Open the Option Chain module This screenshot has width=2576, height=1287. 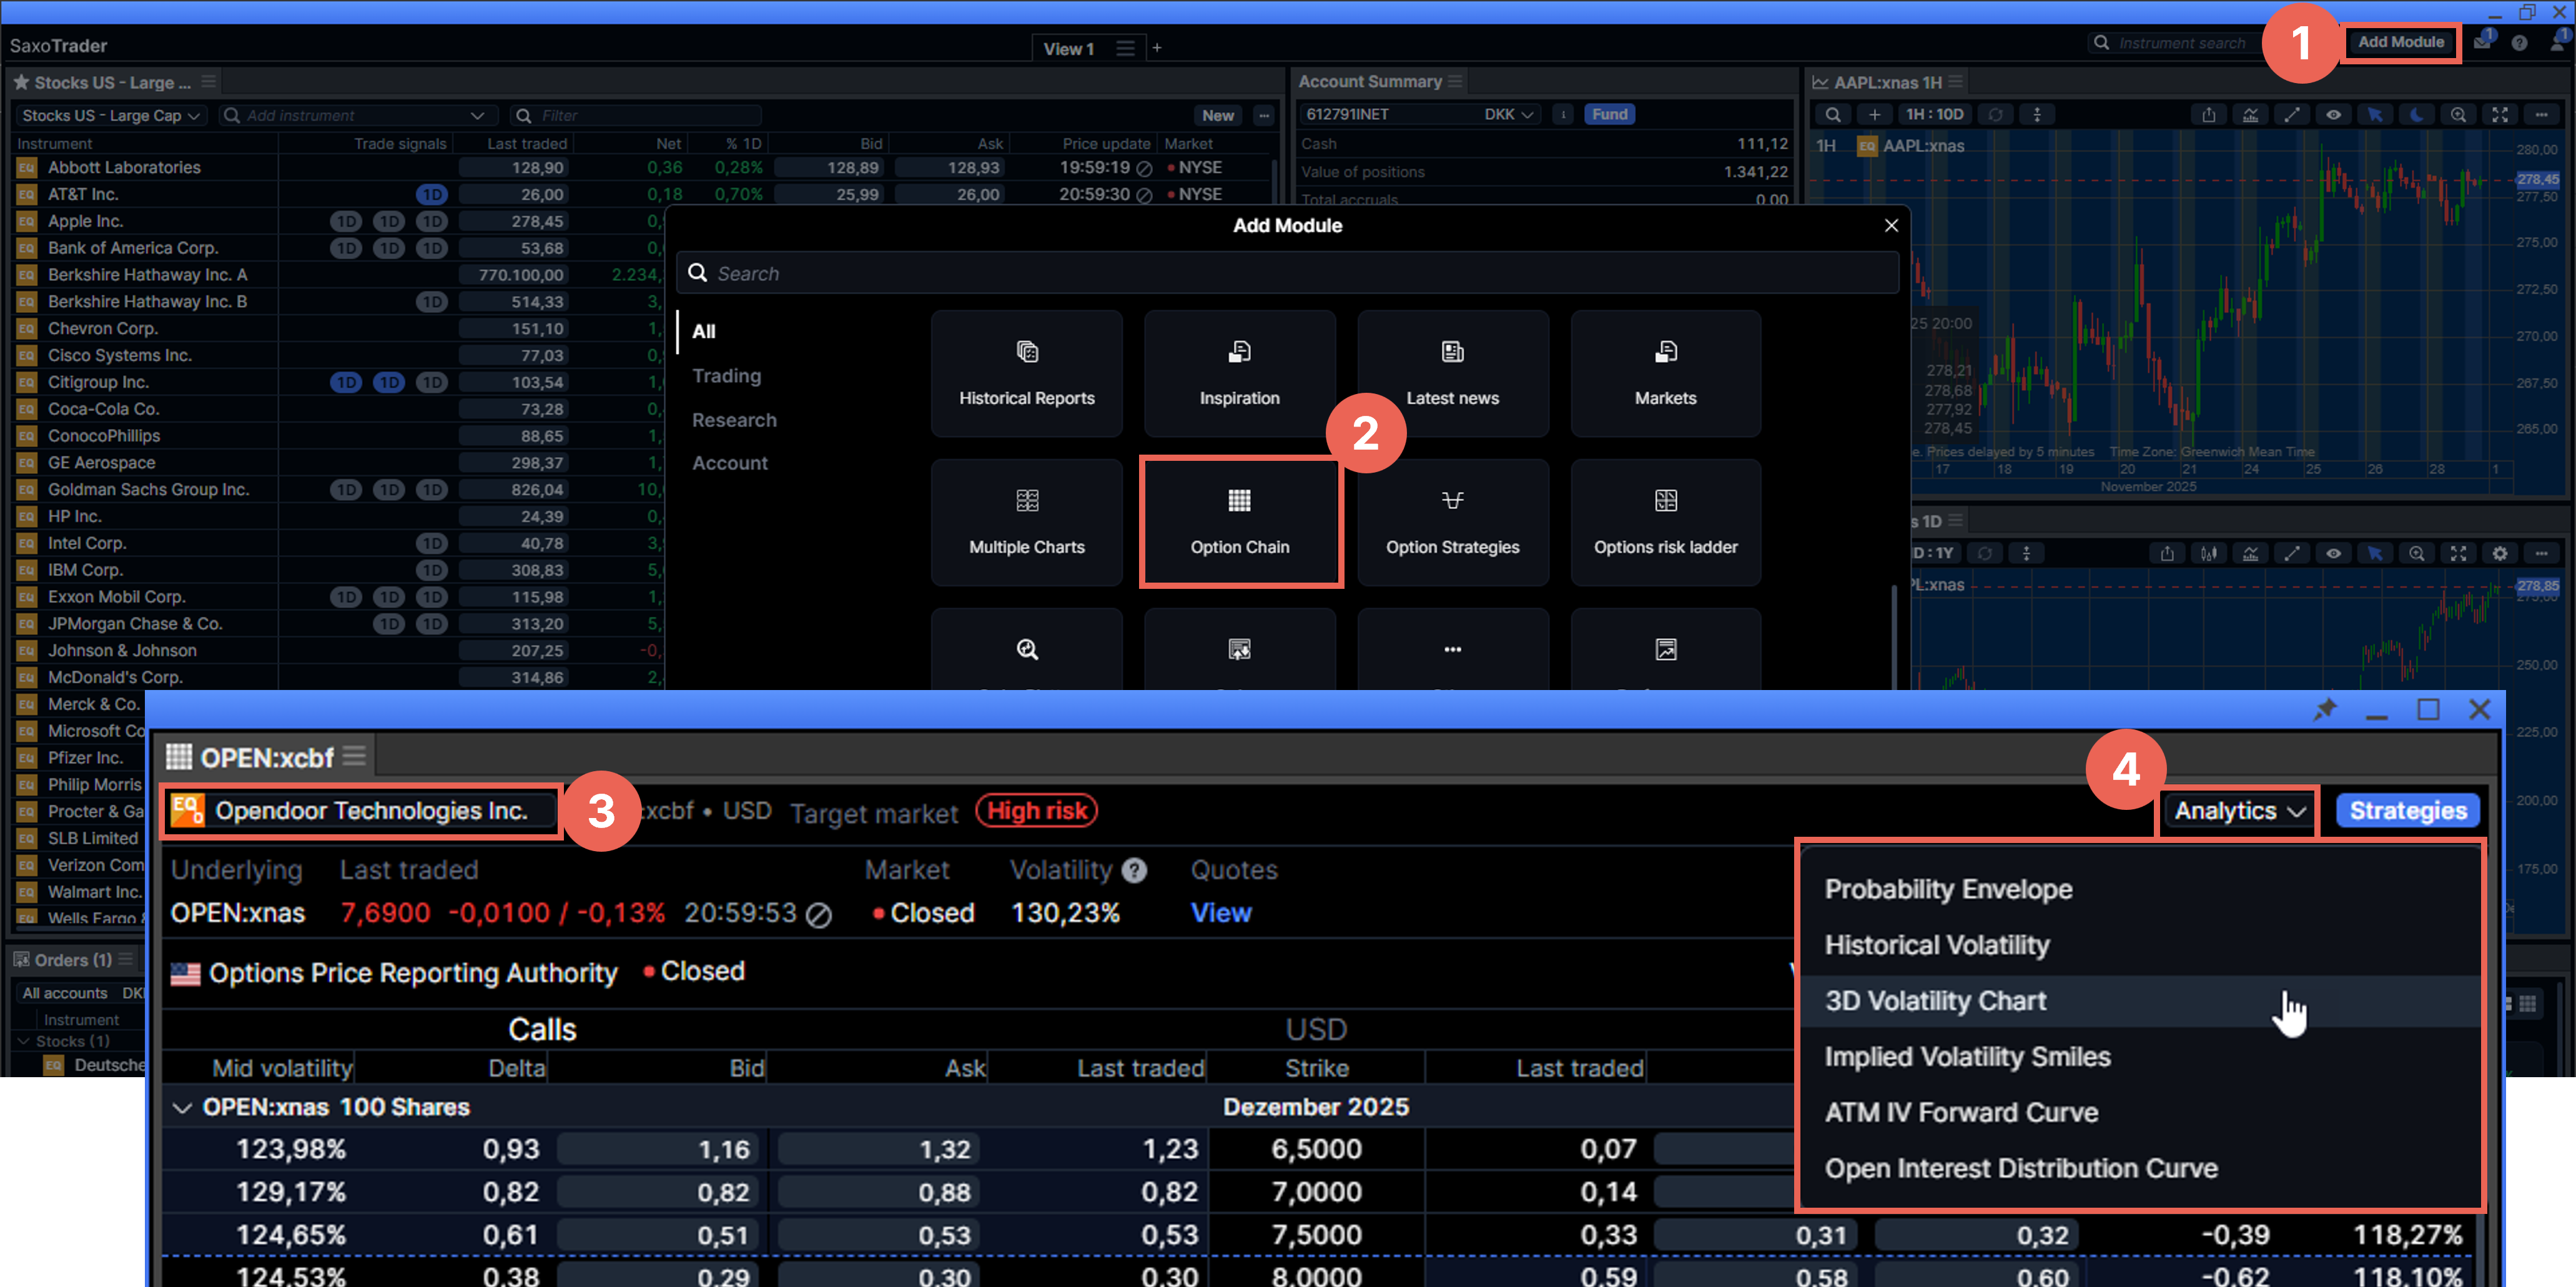point(1240,522)
